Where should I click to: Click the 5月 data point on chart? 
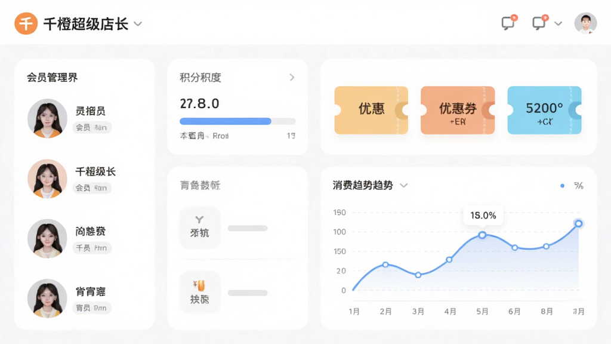pyautogui.click(x=482, y=235)
